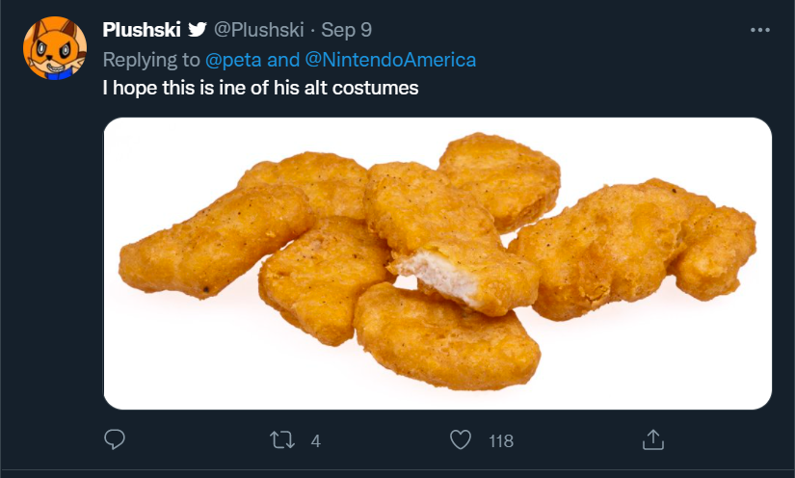The height and width of the screenshot is (478, 795).
Task: Visit the @NintendoAmerica mention link
Action: (390, 60)
